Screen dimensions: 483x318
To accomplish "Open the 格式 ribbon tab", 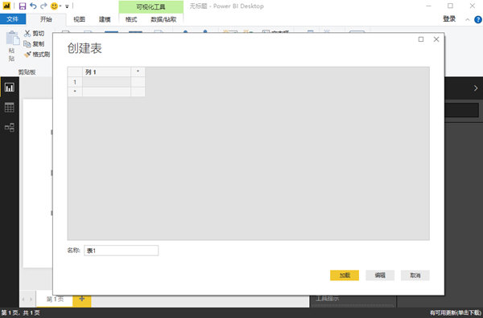I will pyautogui.click(x=131, y=19).
